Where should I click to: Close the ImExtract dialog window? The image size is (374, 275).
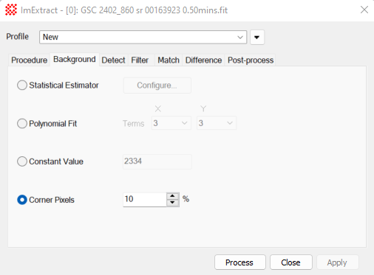click(x=364, y=10)
